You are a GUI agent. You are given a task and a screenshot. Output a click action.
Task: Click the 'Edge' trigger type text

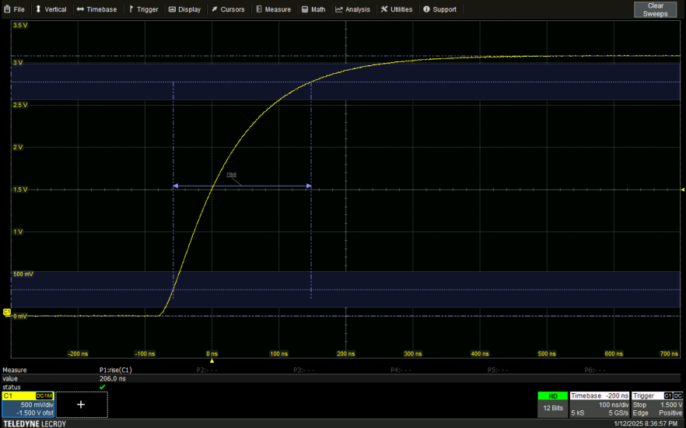pos(640,412)
